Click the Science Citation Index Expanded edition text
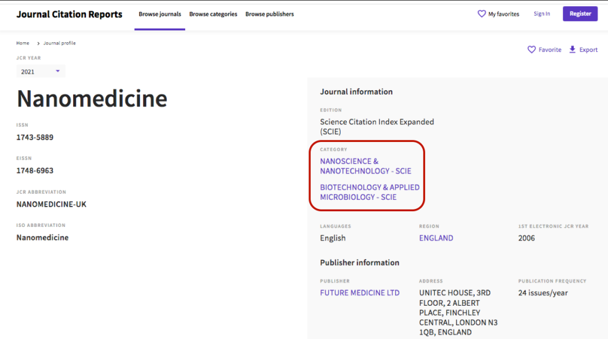The width and height of the screenshot is (608, 339). pyautogui.click(x=377, y=127)
